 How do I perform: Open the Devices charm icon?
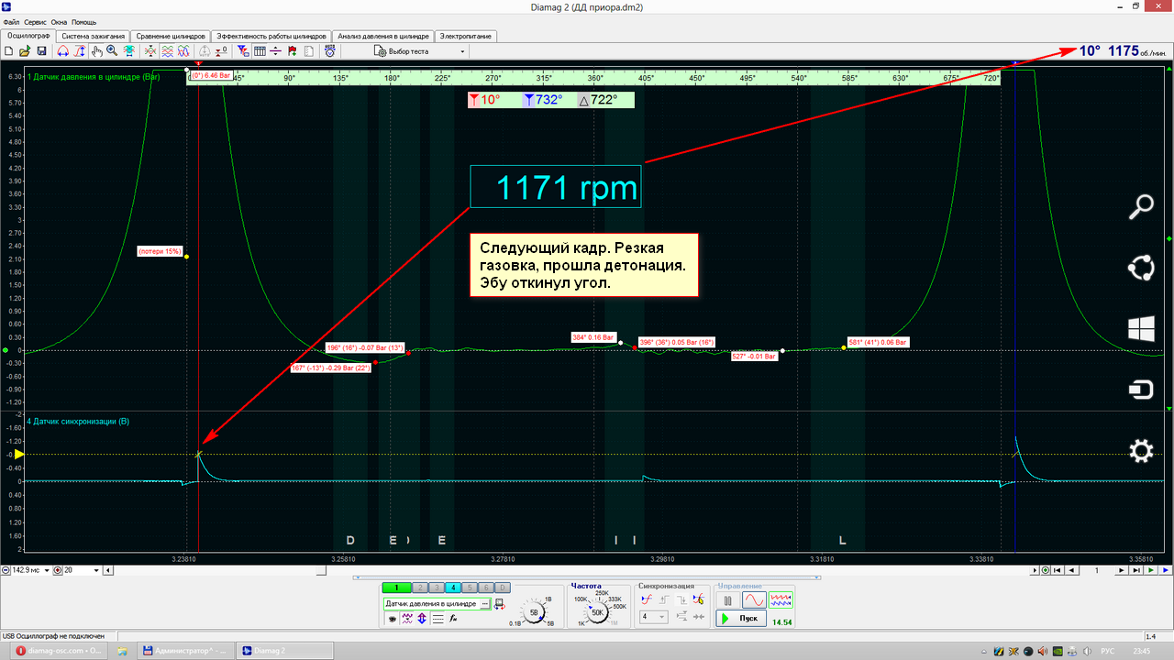click(x=1140, y=390)
